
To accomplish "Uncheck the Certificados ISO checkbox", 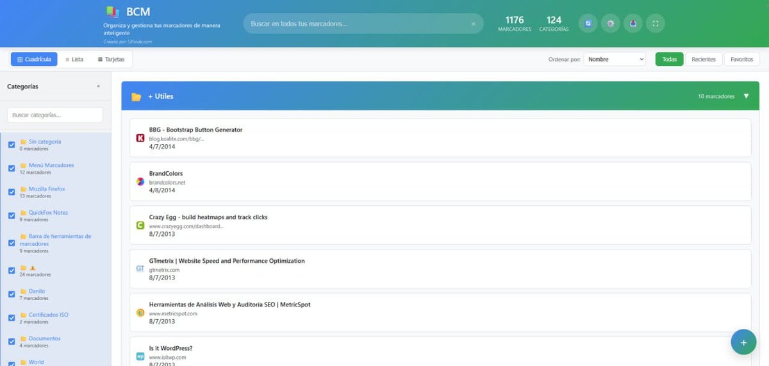I will click(x=12, y=318).
